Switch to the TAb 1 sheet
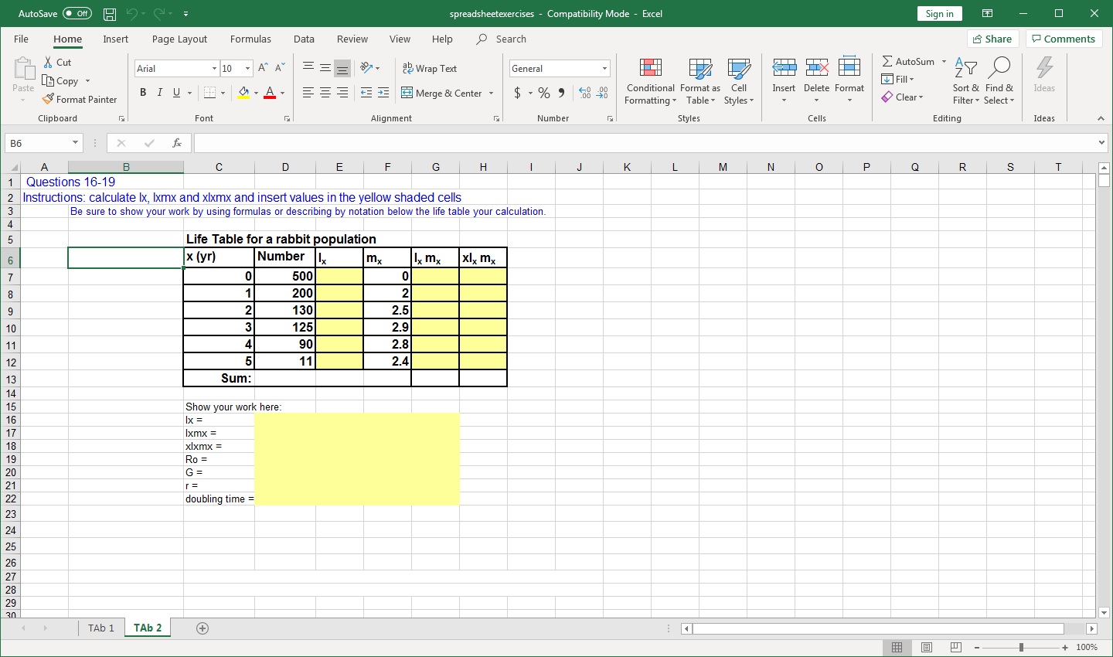The image size is (1113, 657). pyautogui.click(x=100, y=628)
